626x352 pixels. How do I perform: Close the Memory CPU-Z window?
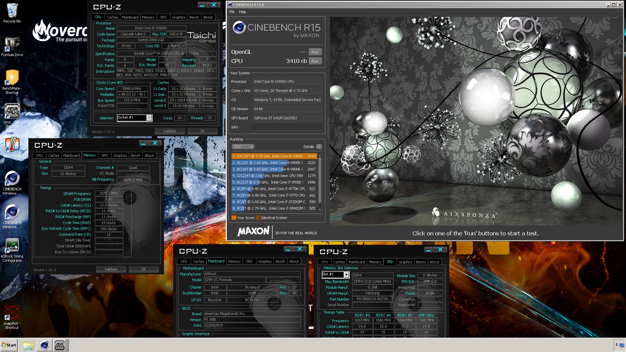pyautogui.click(x=155, y=143)
